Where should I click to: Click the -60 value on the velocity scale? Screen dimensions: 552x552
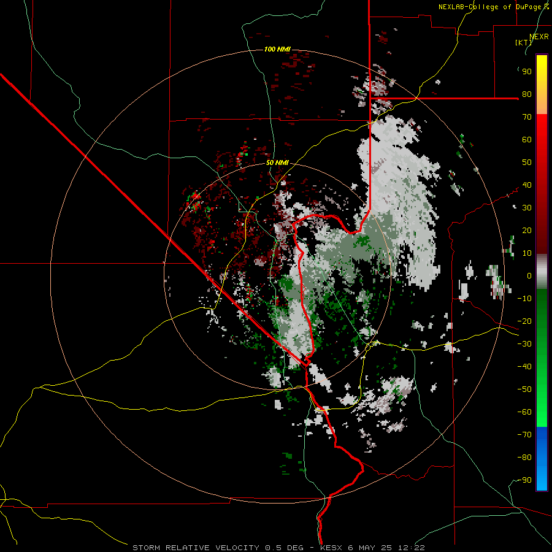pyautogui.click(x=524, y=412)
